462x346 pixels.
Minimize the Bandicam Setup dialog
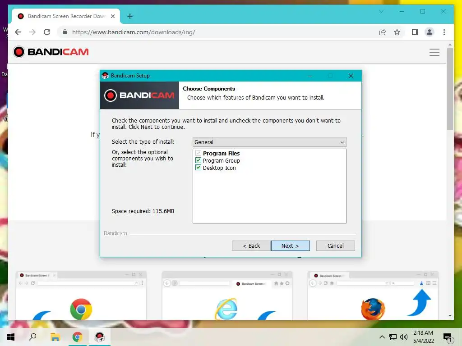click(310, 76)
